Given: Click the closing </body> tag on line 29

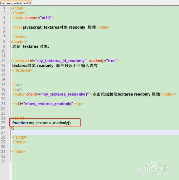Looking at the screenshot, I should [x=19, y=142].
